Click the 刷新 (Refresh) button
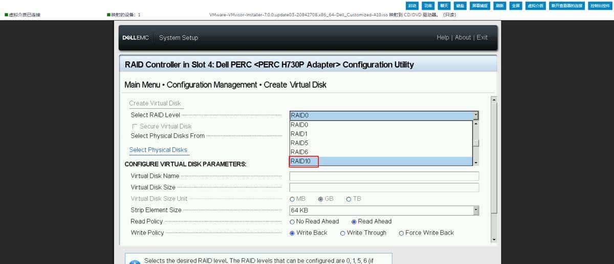614x264 pixels. coord(500,6)
